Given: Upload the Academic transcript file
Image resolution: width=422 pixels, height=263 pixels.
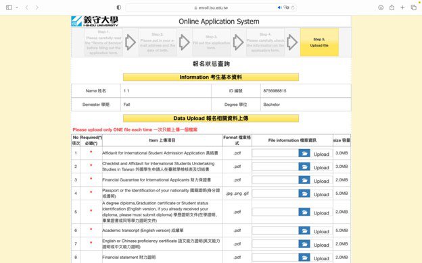Looking at the screenshot, I should click(321, 231).
